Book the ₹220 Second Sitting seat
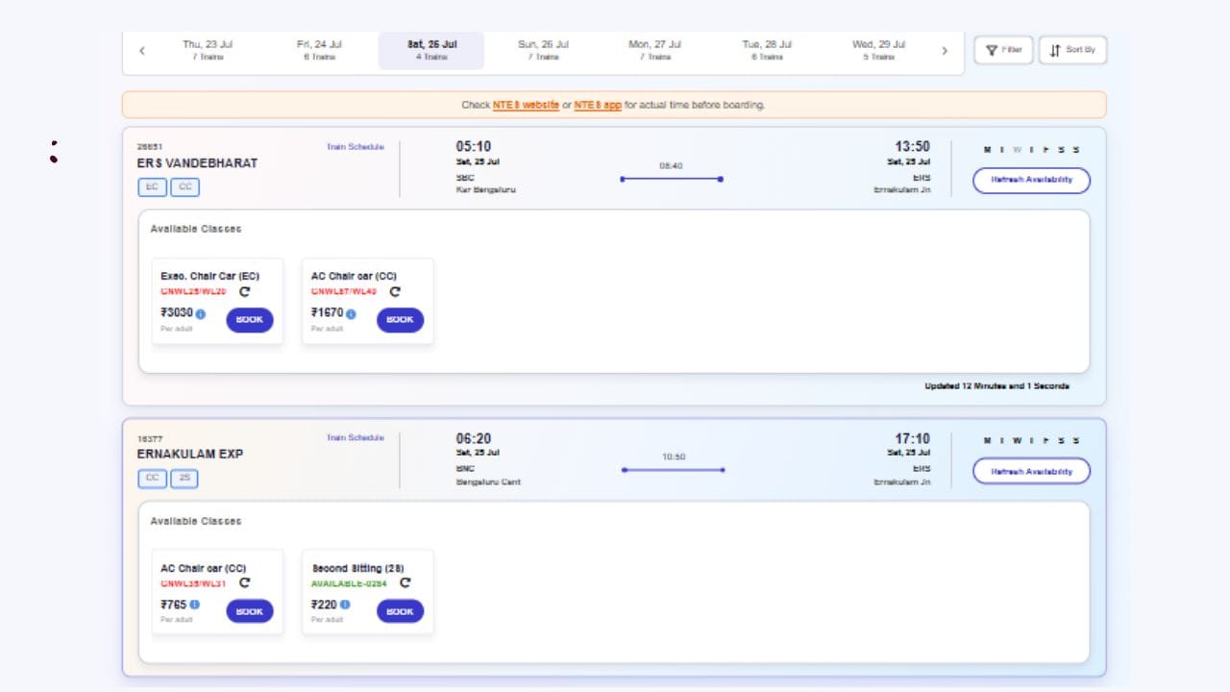The image size is (1230, 692). (400, 611)
